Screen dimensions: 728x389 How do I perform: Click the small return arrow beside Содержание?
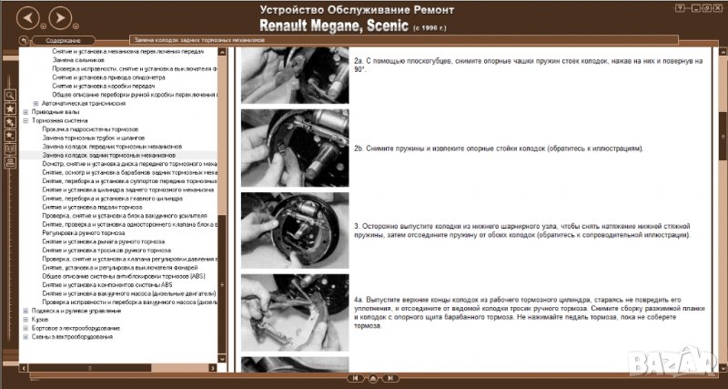(25, 40)
